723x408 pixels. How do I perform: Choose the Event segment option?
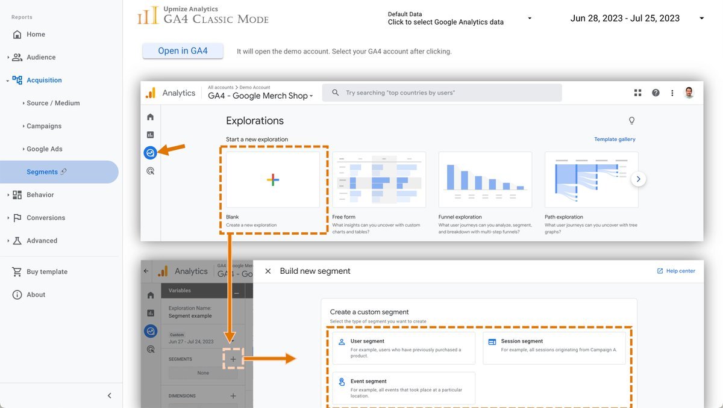pos(404,388)
